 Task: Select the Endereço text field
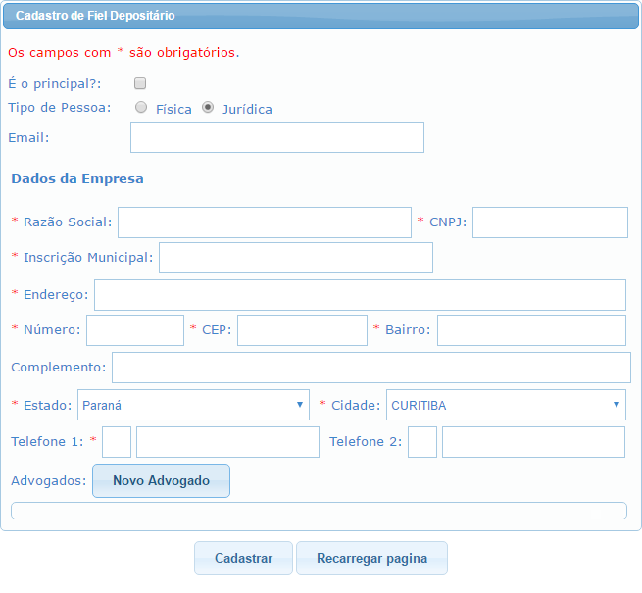pyautogui.click(x=360, y=295)
